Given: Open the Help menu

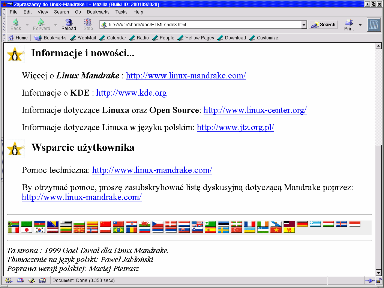Looking at the screenshot, I should (138, 12).
